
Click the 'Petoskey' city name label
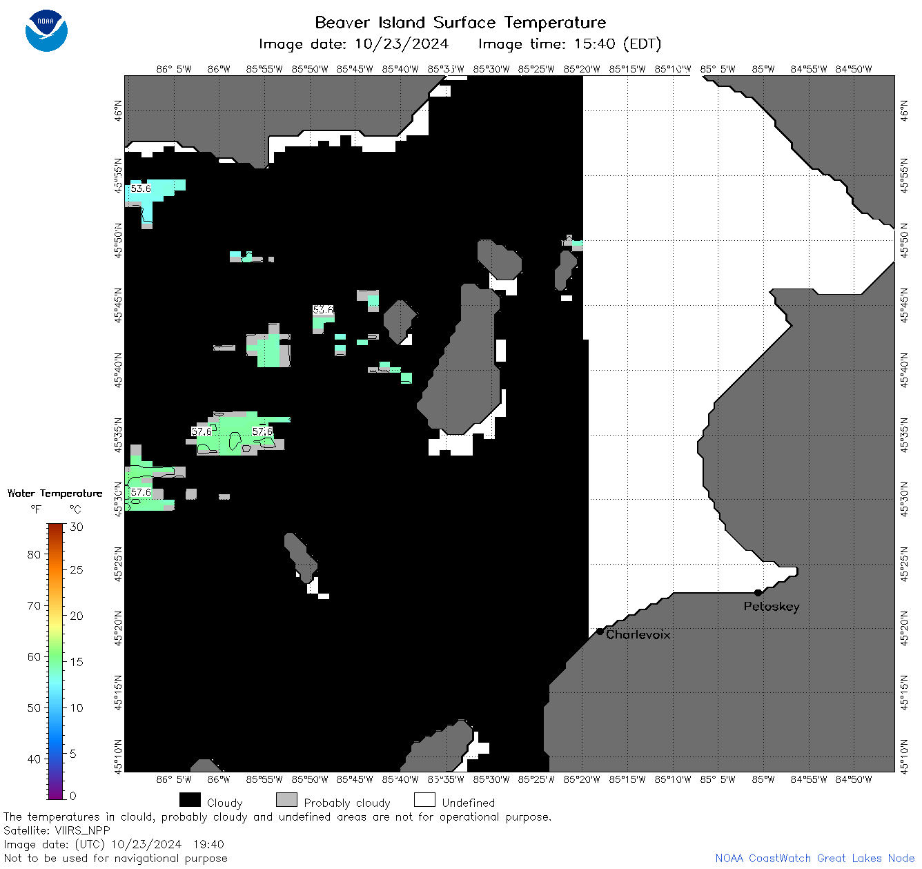point(772,607)
